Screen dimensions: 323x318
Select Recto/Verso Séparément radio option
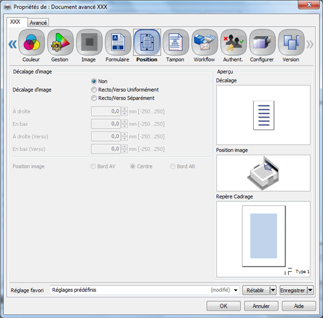pyautogui.click(x=94, y=98)
